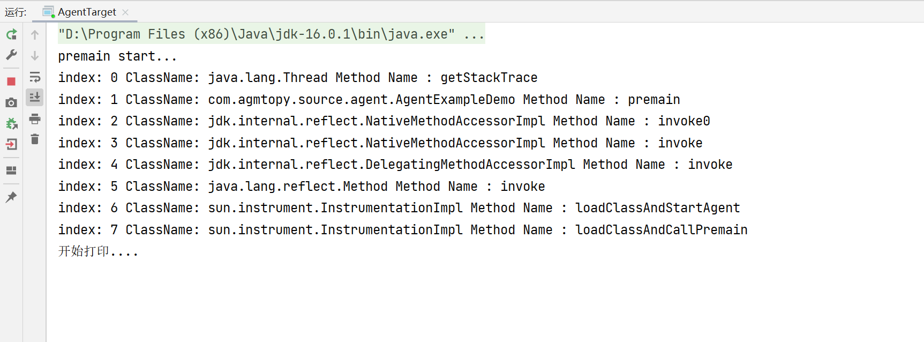924x342 pixels.
Task: Click the 运行 panel label
Action: coord(16,12)
